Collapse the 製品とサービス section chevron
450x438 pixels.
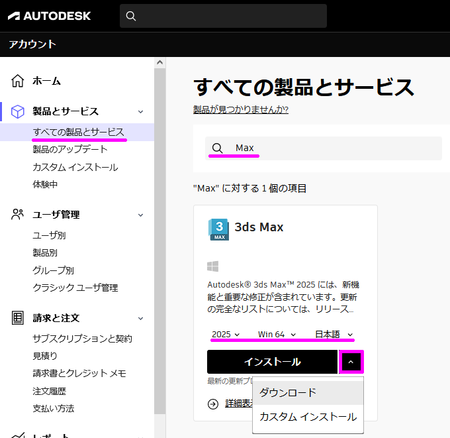pos(140,112)
